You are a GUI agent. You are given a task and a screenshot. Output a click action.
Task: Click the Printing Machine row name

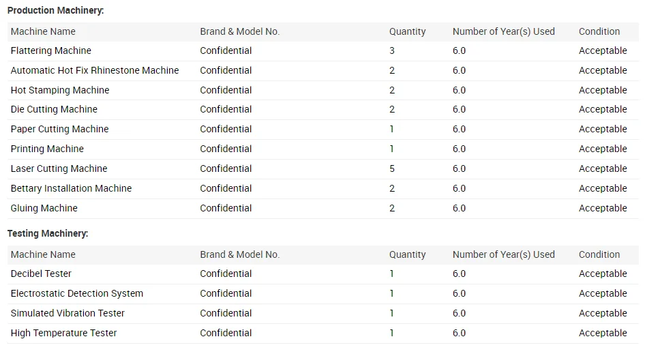pyautogui.click(x=47, y=149)
